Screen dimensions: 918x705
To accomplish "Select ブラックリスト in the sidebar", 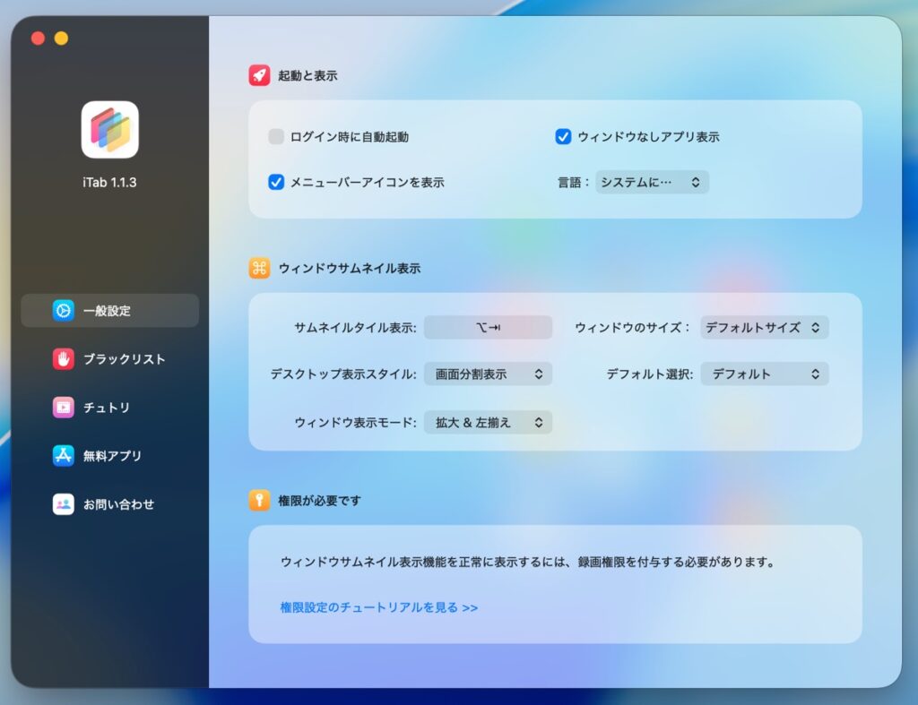I will click(x=124, y=359).
